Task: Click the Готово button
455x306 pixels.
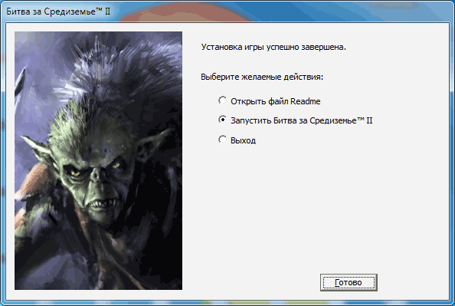Action: [349, 282]
